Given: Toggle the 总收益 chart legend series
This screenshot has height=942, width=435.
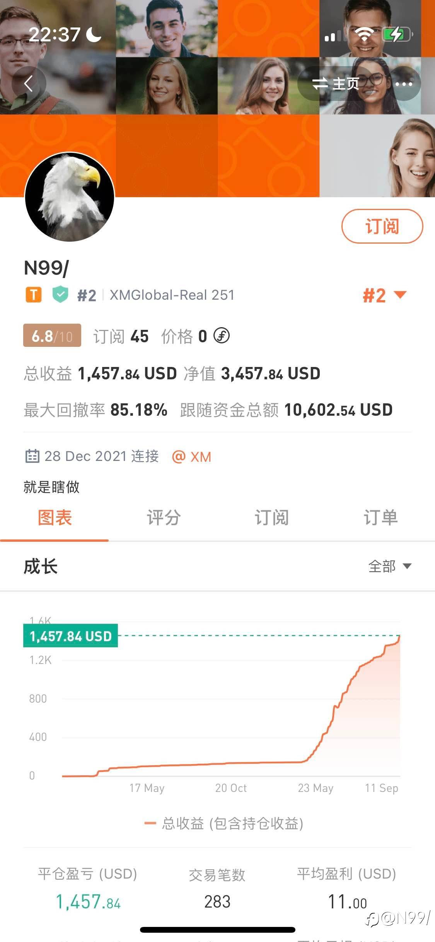Looking at the screenshot, I should click(223, 824).
